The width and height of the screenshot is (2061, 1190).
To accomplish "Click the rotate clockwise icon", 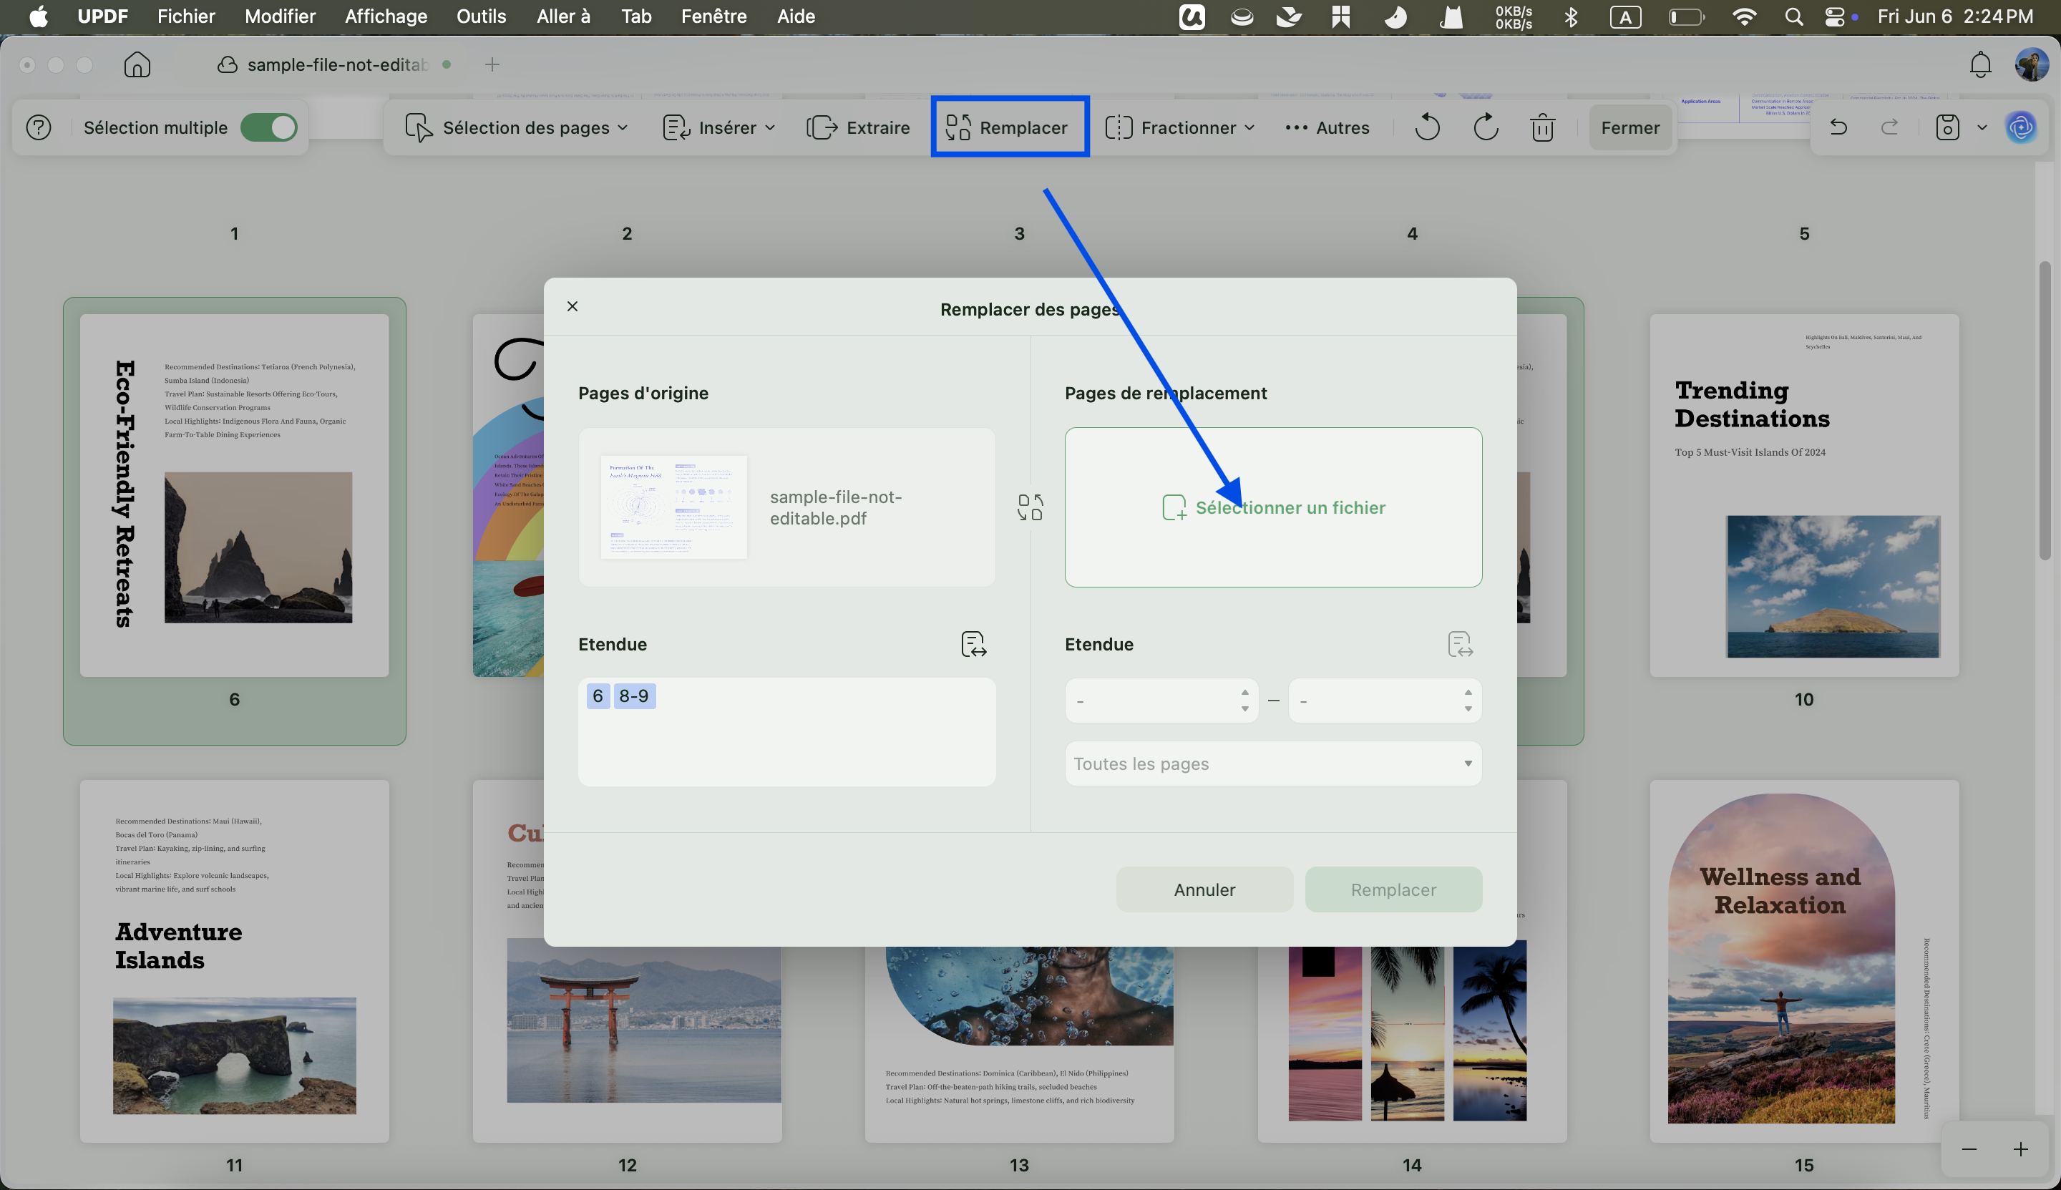I will [1486, 127].
